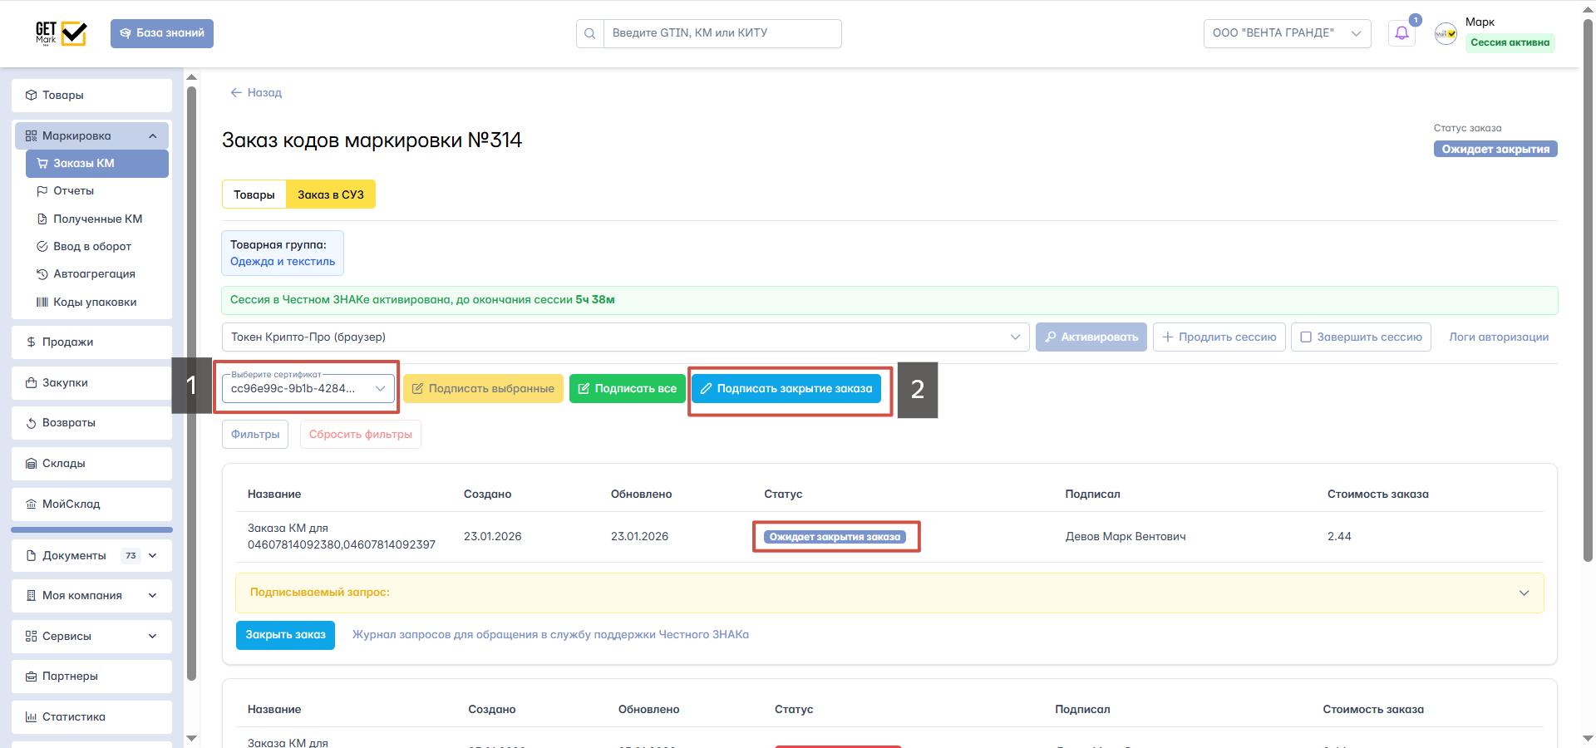This screenshot has height=748, width=1596.
Task: Click the Закрыть заказ button
Action: 285,635
